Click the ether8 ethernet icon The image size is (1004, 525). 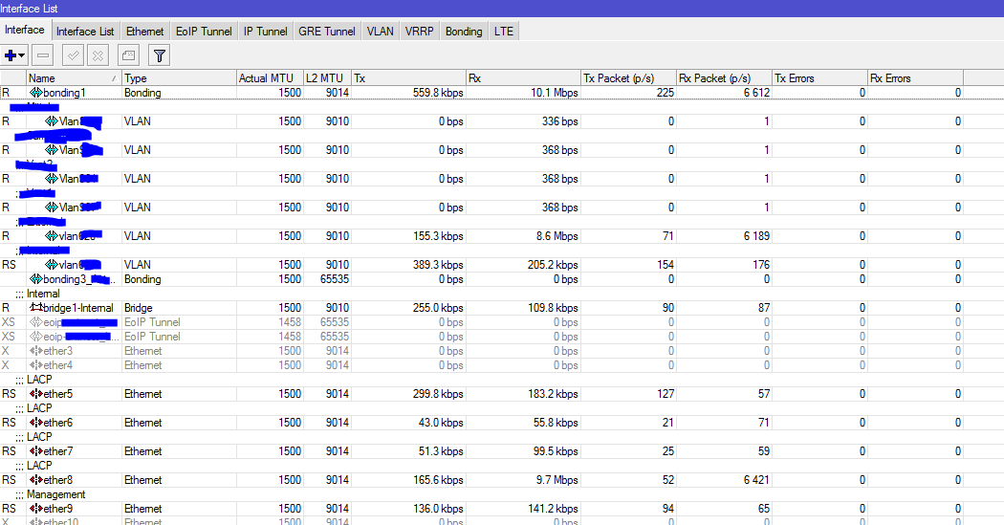click(36, 480)
